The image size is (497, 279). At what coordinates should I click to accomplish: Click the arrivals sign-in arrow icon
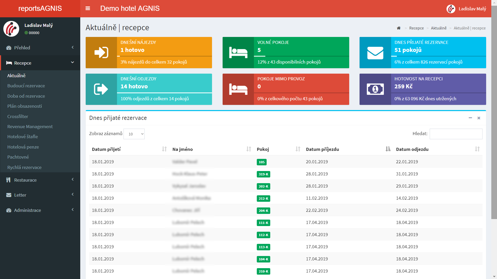pyautogui.click(x=101, y=53)
